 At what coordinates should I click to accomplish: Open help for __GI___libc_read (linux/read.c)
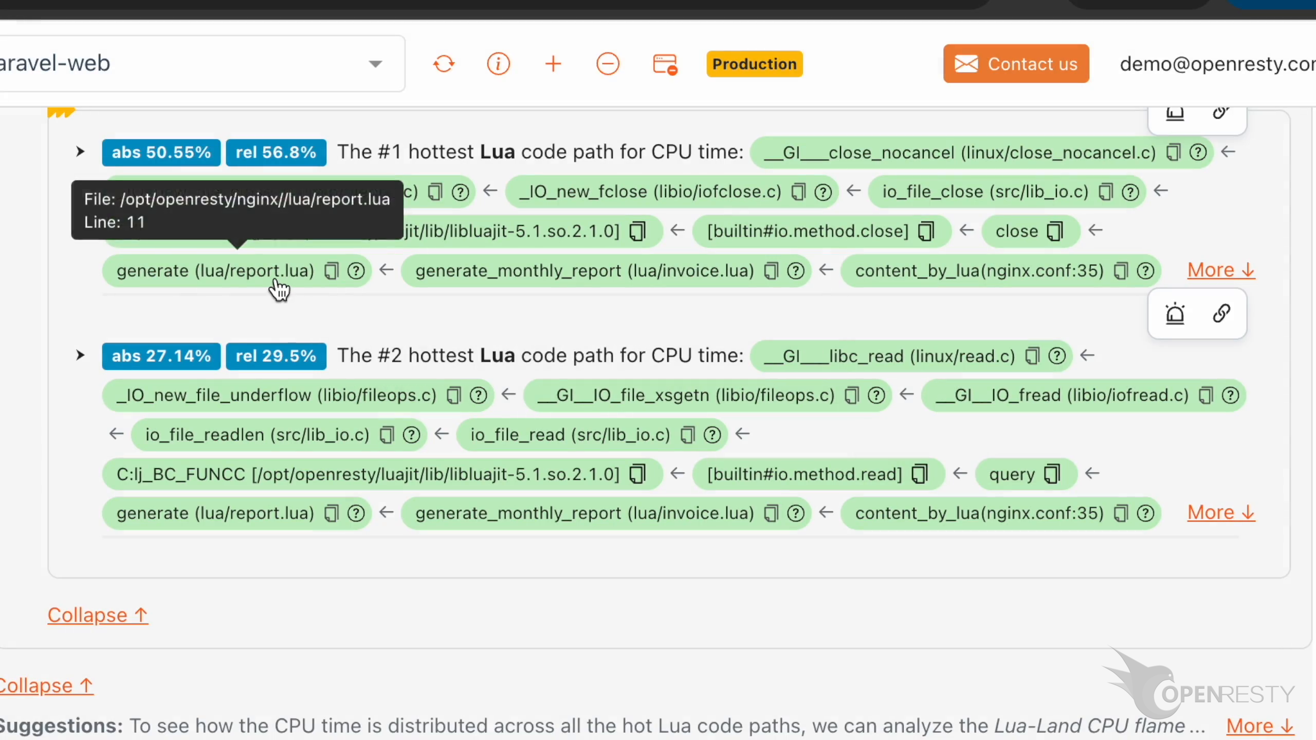tap(1057, 356)
